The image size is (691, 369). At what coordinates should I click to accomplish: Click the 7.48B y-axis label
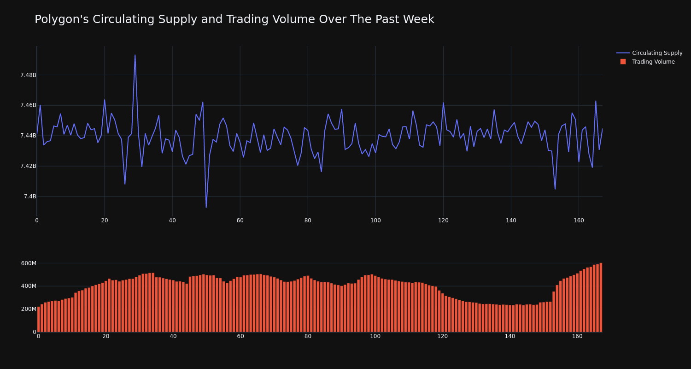coord(28,75)
